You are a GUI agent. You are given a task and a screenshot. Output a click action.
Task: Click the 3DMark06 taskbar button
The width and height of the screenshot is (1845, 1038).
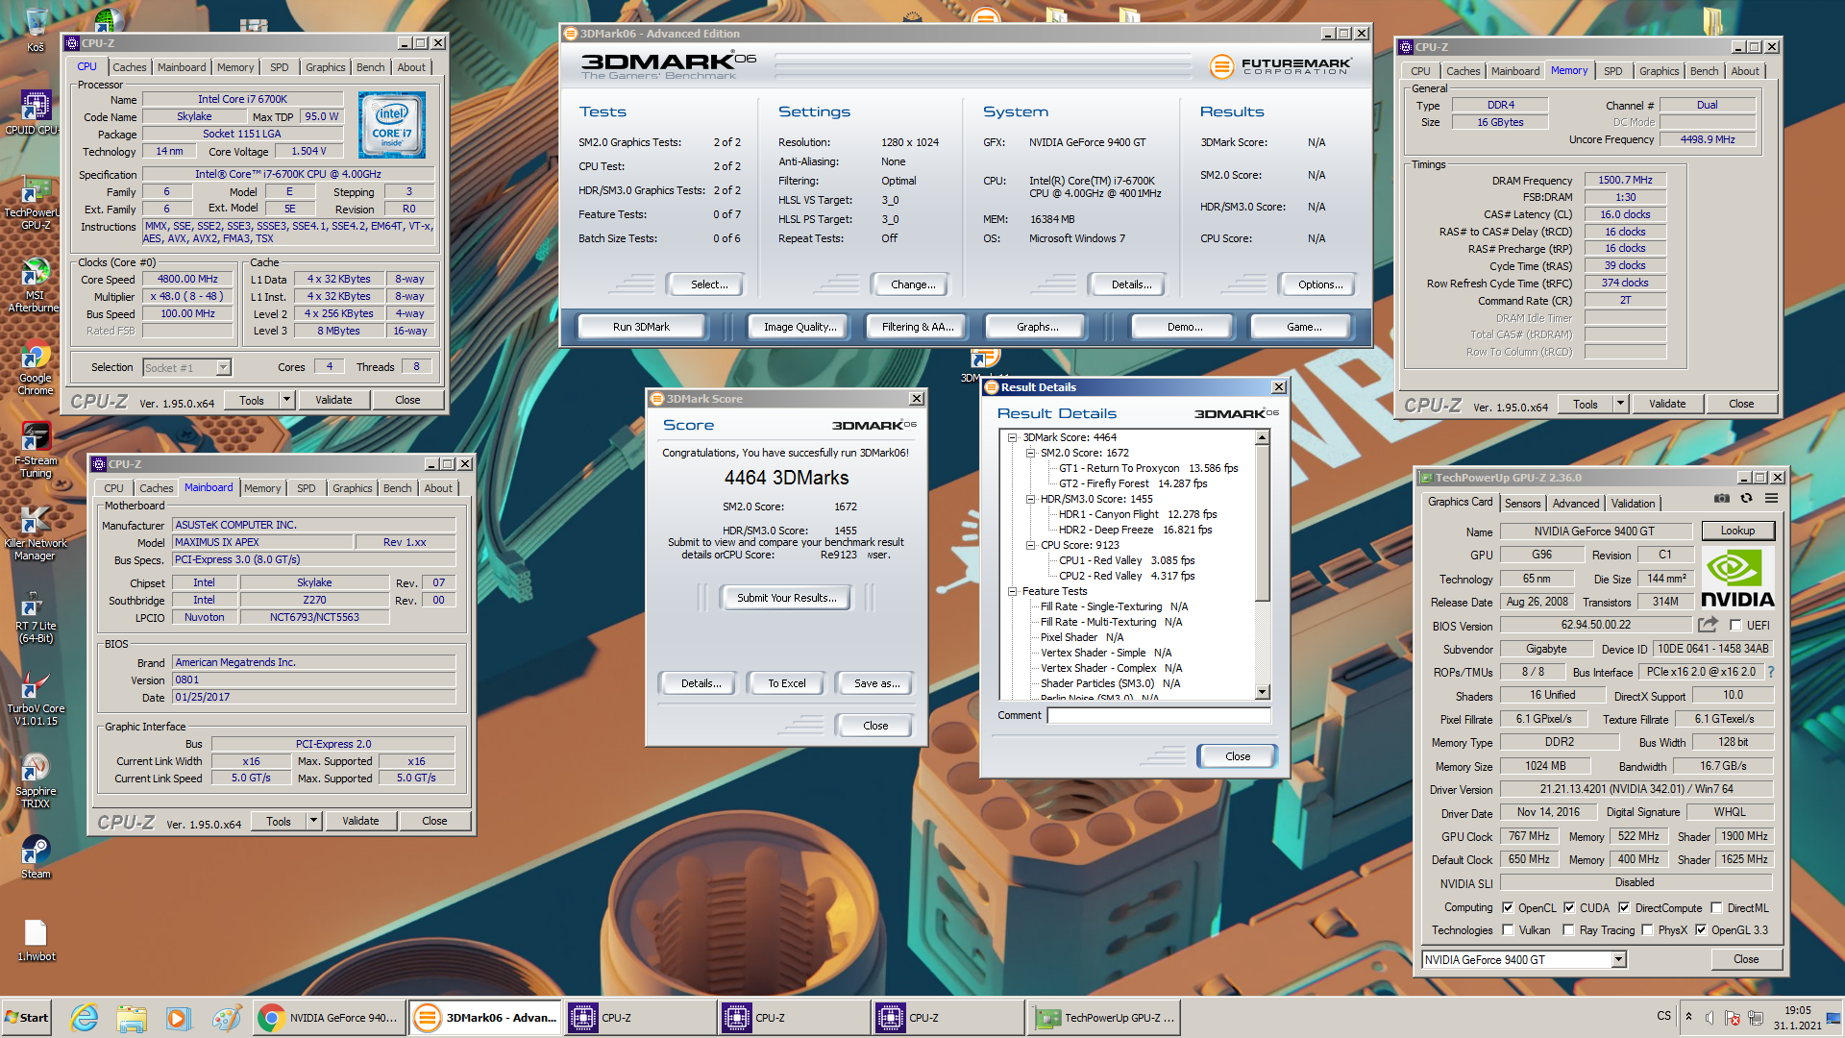[485, 1018]
